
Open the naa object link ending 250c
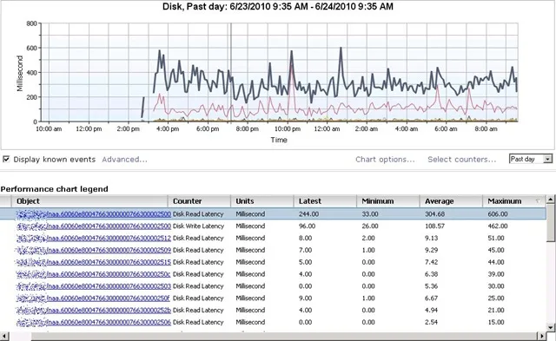click(x=94, y=274)
